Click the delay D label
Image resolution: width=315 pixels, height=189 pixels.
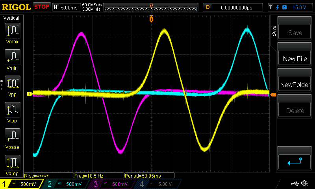(208, 7)
